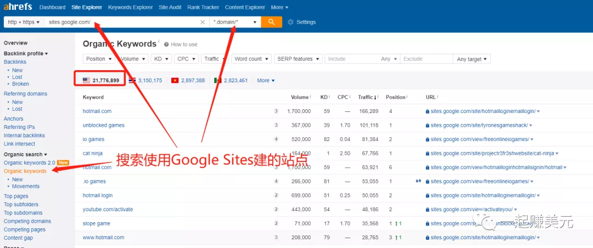Click SERP features badge for io games
Screen dimensions: 593x248
(x=276, y=139)
